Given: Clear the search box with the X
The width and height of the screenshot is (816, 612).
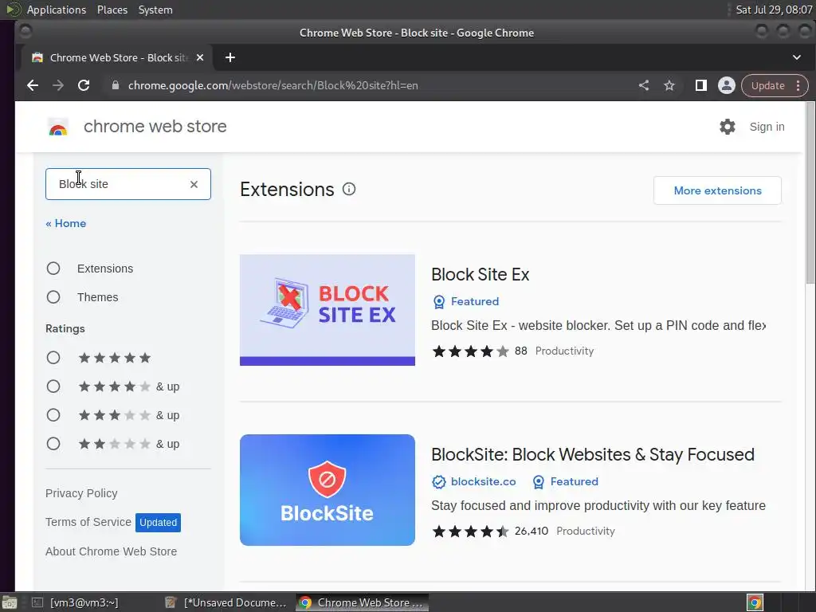Looking at the screenshot, I should (194, 184).
